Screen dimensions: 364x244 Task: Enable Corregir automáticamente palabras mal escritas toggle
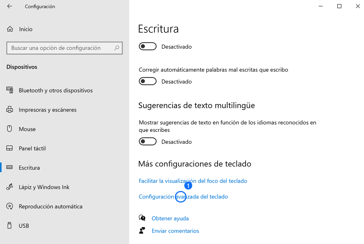(148, 81)
